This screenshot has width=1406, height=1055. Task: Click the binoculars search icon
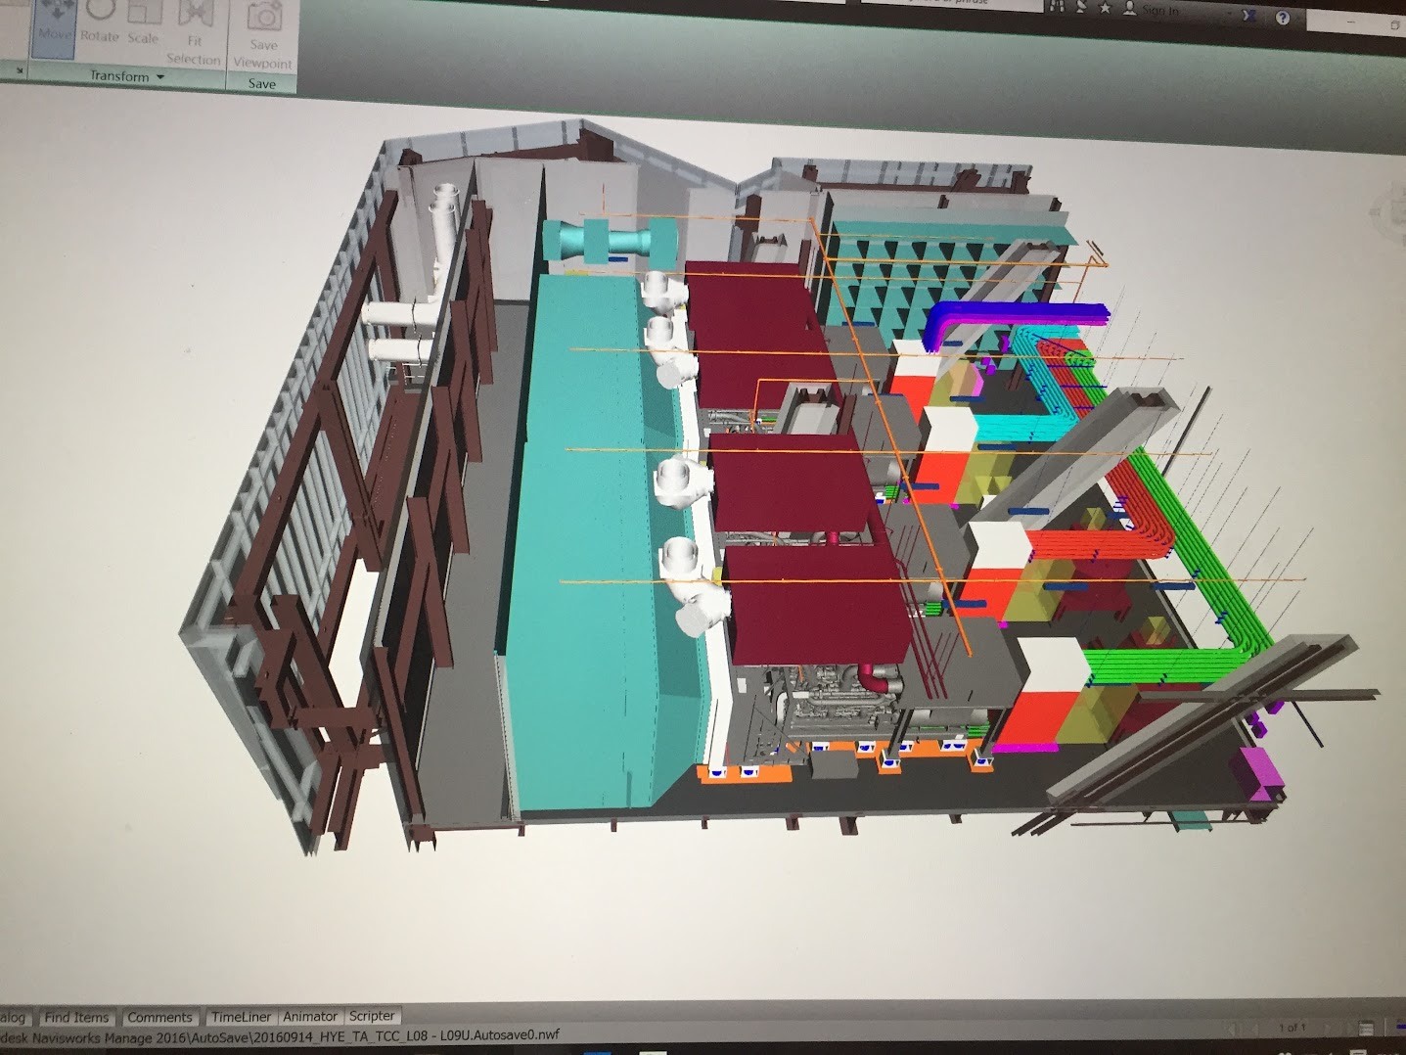pos(1057,7)
